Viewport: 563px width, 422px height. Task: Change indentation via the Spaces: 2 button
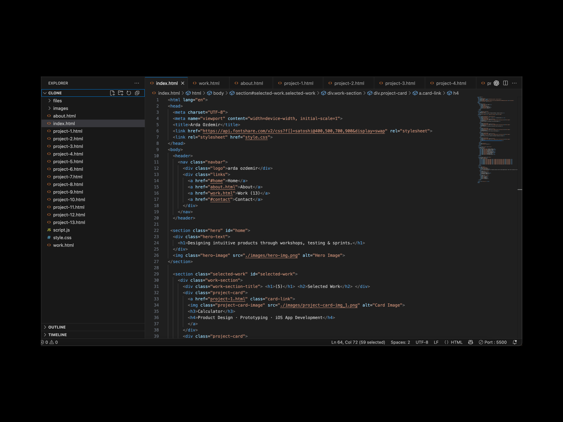(x=400, y=342)
